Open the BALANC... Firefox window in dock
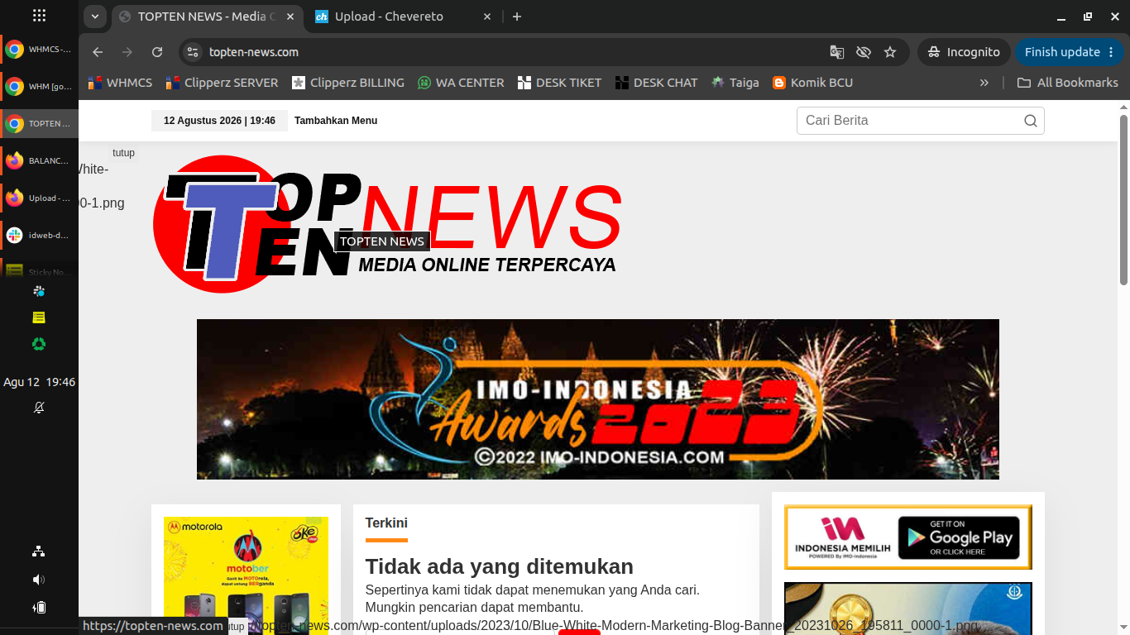Screen dimensions: 1130x635 [x=39, y=160]
